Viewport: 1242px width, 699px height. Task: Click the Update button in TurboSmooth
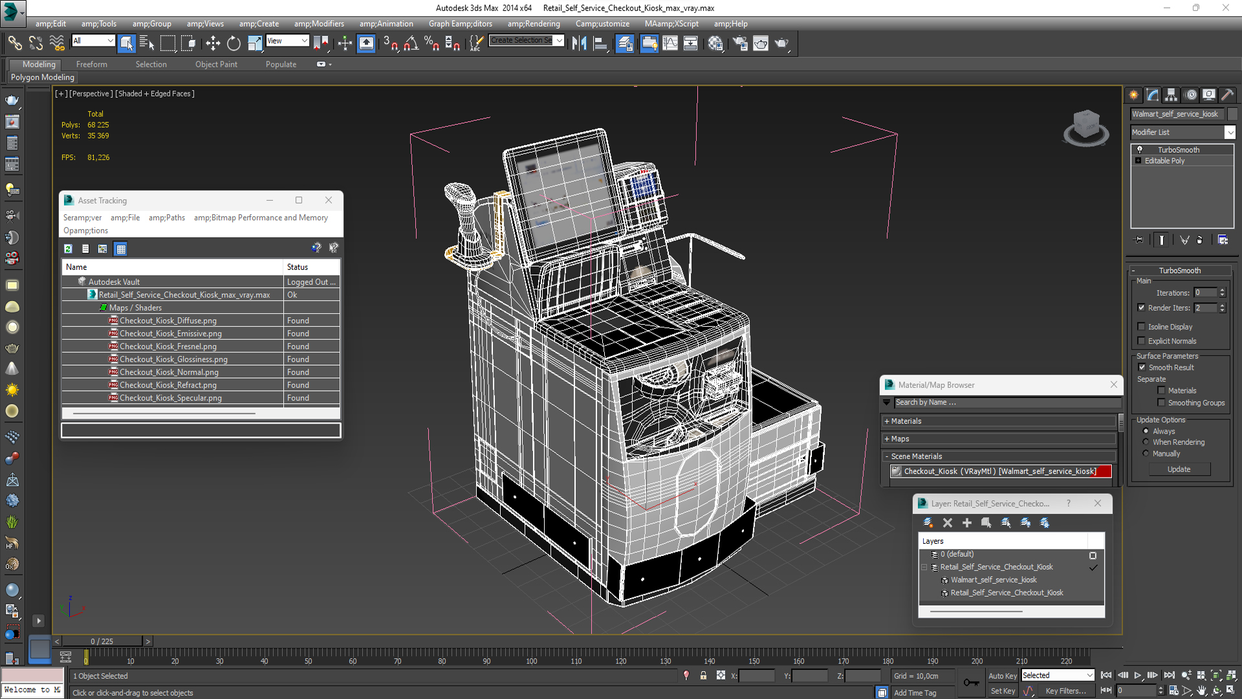(1179, 469)
